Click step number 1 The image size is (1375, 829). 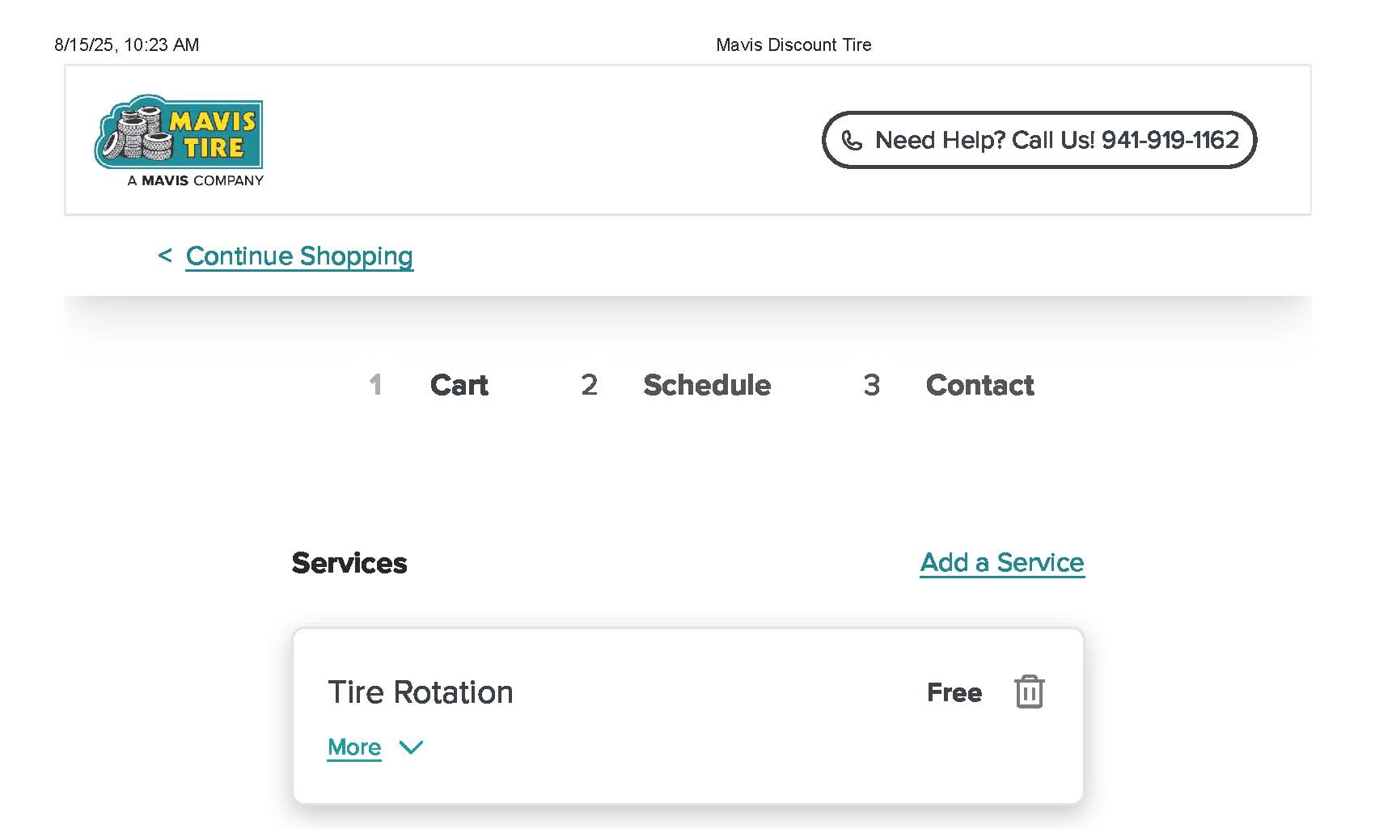375,385
